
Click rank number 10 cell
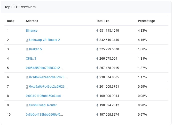(9, 115)
